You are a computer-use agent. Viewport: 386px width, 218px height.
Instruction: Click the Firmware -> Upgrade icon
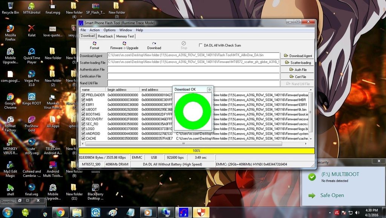(x=124, y=45)
